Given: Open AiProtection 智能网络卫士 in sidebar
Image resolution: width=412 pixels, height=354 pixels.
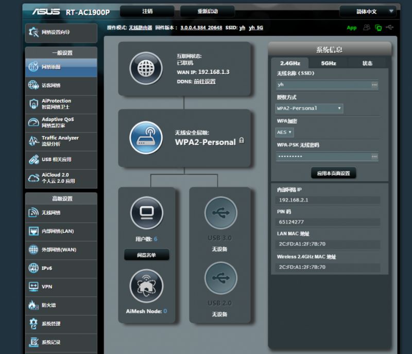Looking at the screenshot, I should click(x=61, y=104).
